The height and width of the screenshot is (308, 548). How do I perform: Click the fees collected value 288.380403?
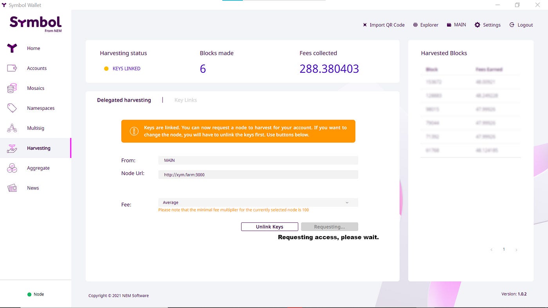pyautogui.click(x=329, y=69)
